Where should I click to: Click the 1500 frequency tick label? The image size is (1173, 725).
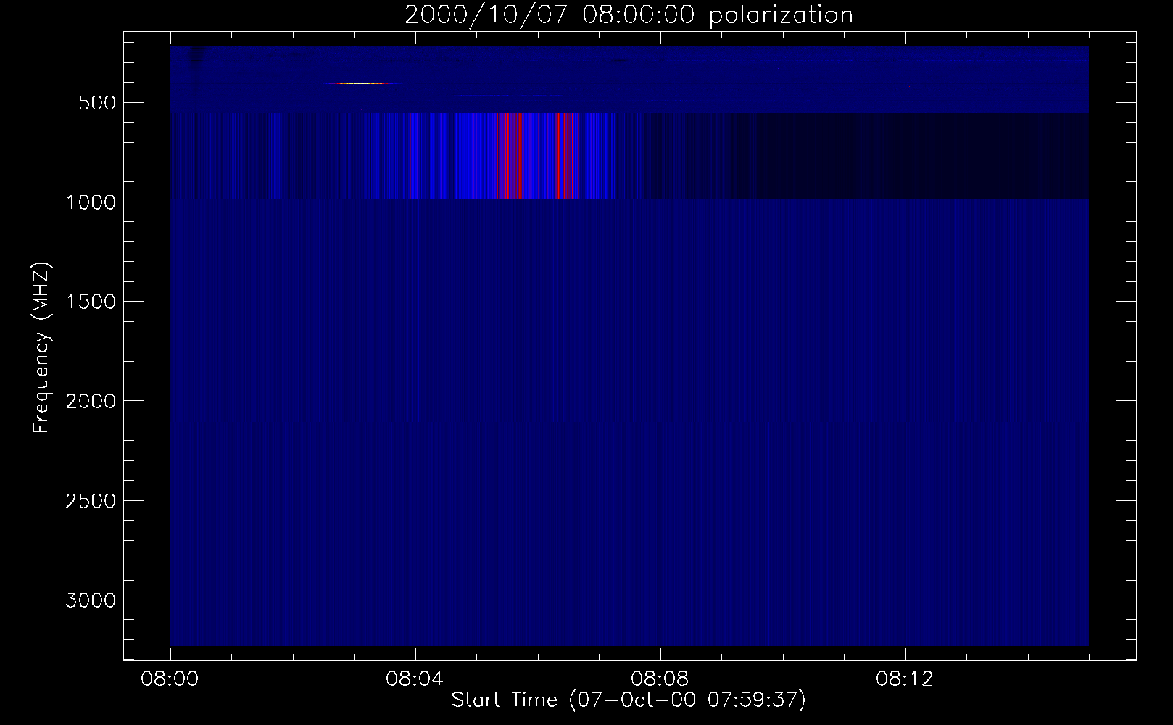coord(91,302)
